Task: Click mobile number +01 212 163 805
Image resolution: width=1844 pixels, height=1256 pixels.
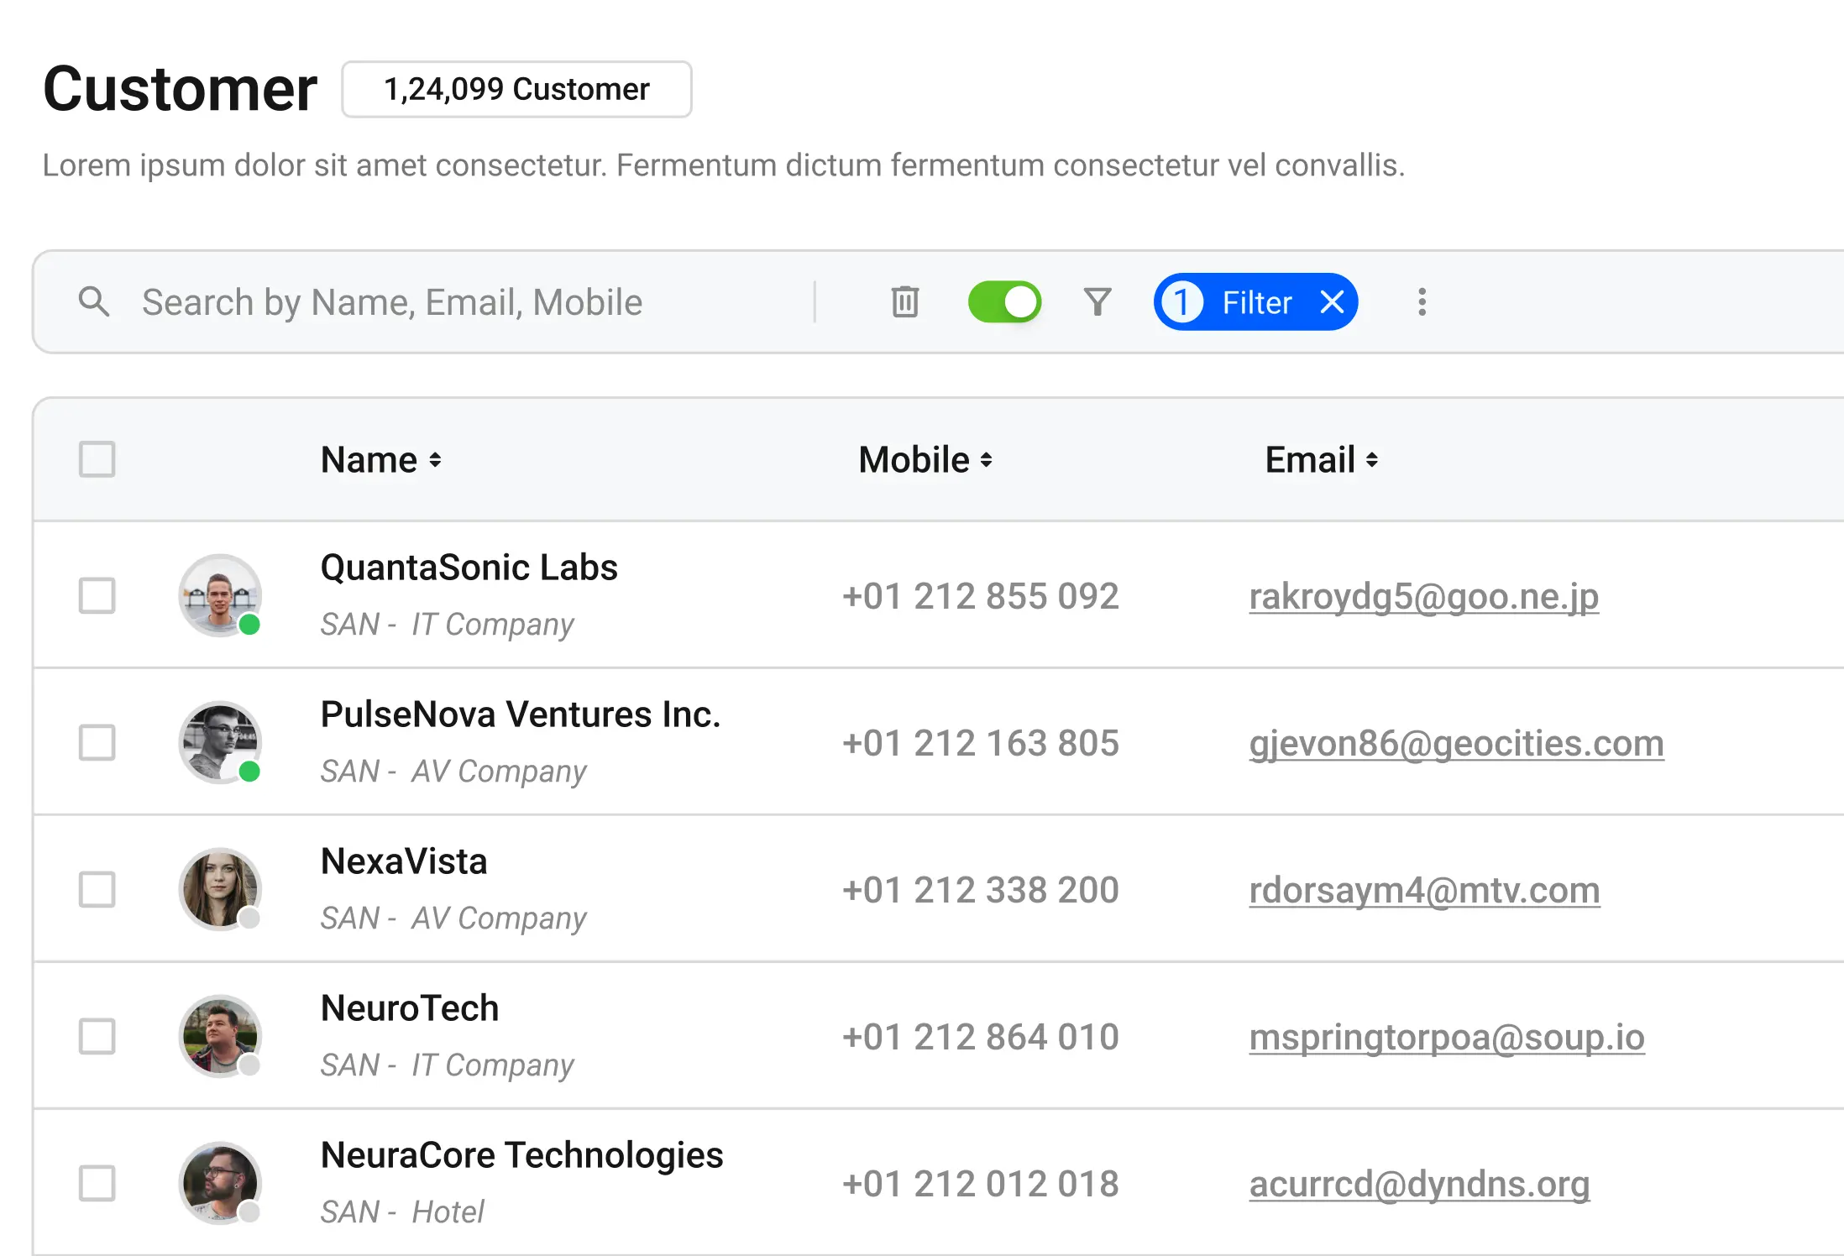Action: coord(980,743)
